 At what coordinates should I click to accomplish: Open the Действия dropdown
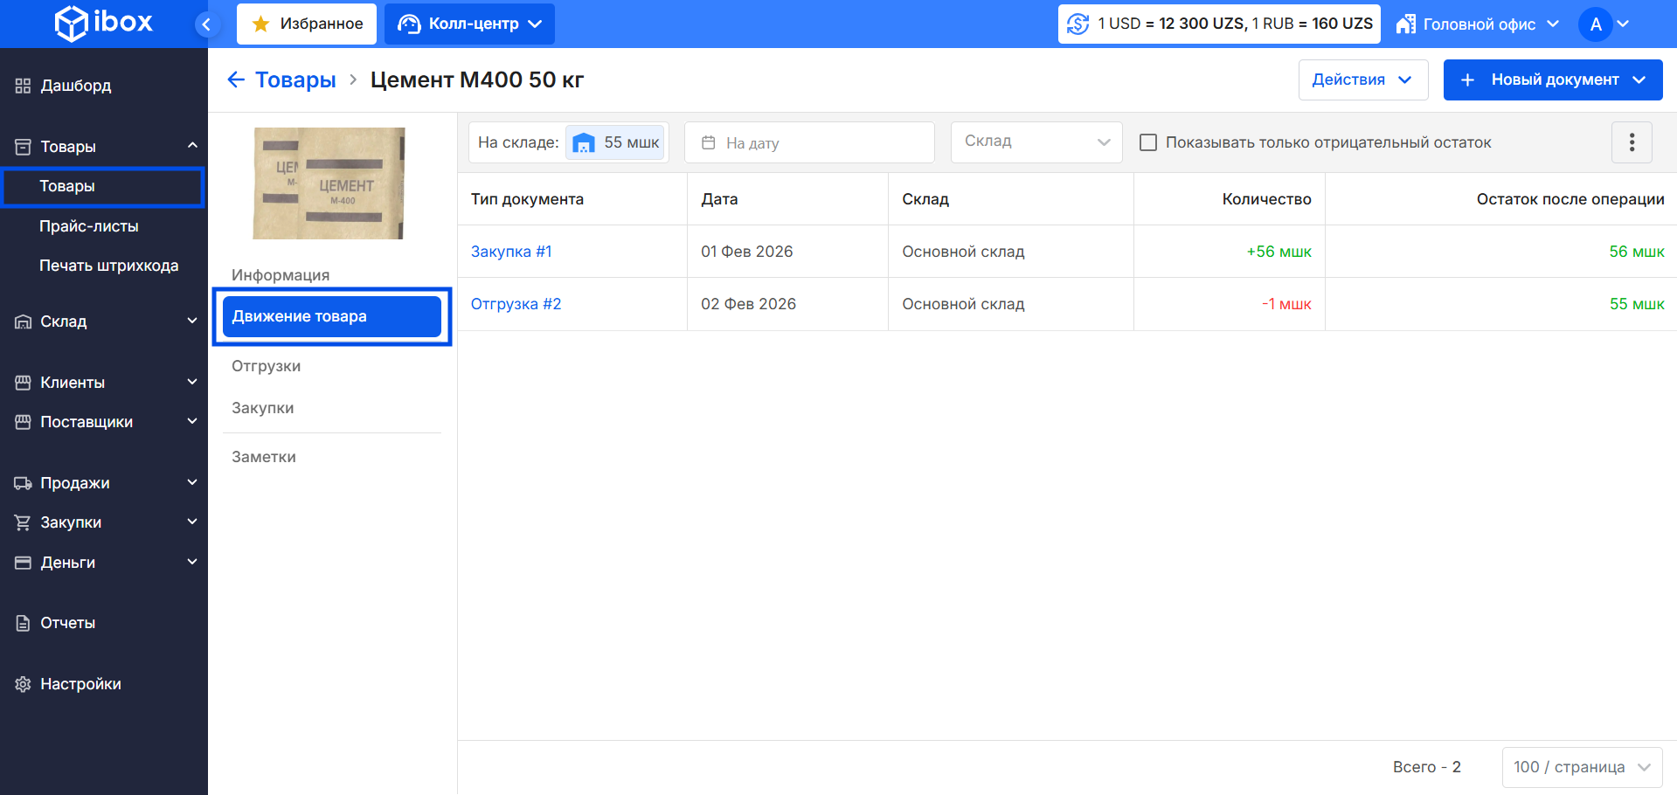pos(1362,80)
